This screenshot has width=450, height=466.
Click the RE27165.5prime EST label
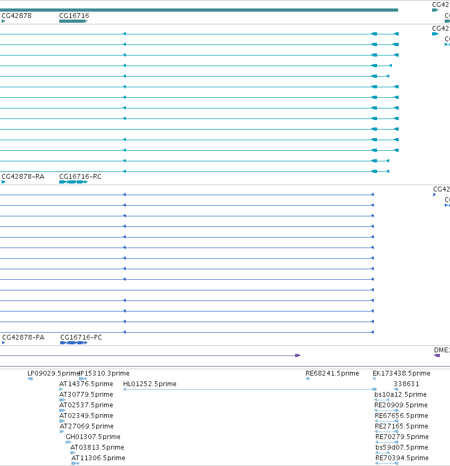tap(401, 426)
